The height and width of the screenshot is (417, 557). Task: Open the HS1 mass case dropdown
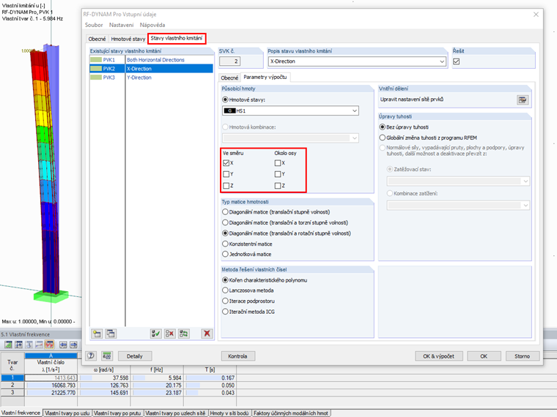tap(354, 110)
